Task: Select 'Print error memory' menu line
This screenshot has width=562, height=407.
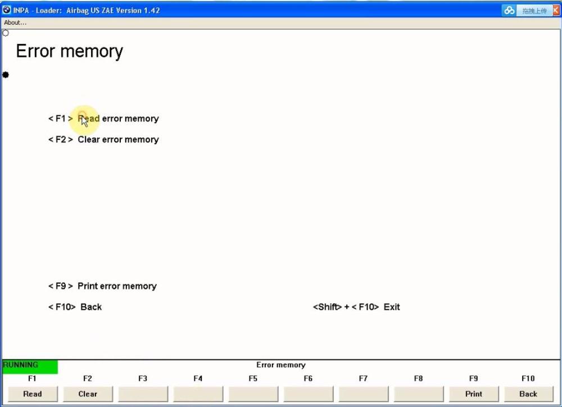Action: click(x=102, y=286)
